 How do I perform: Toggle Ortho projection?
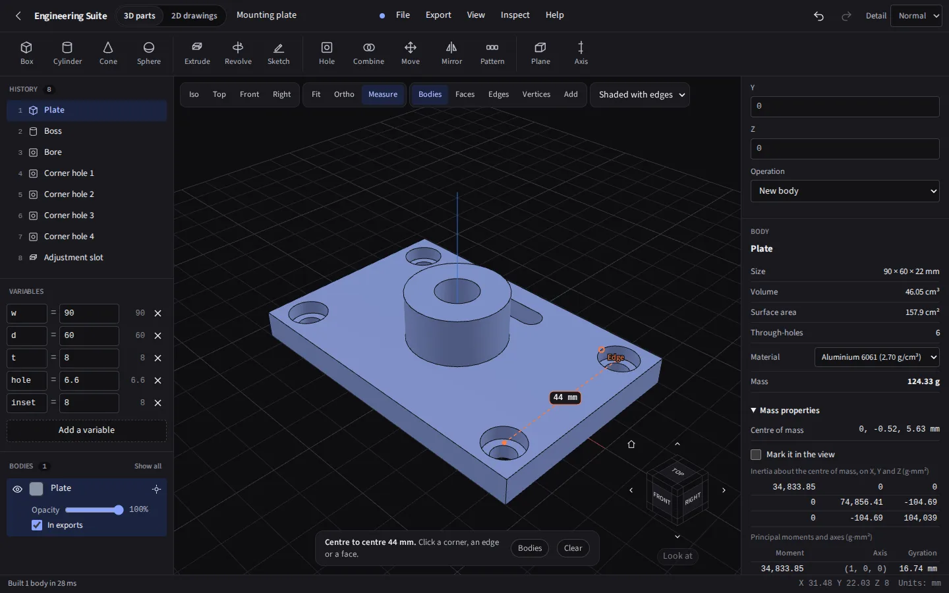click(344, 94)
